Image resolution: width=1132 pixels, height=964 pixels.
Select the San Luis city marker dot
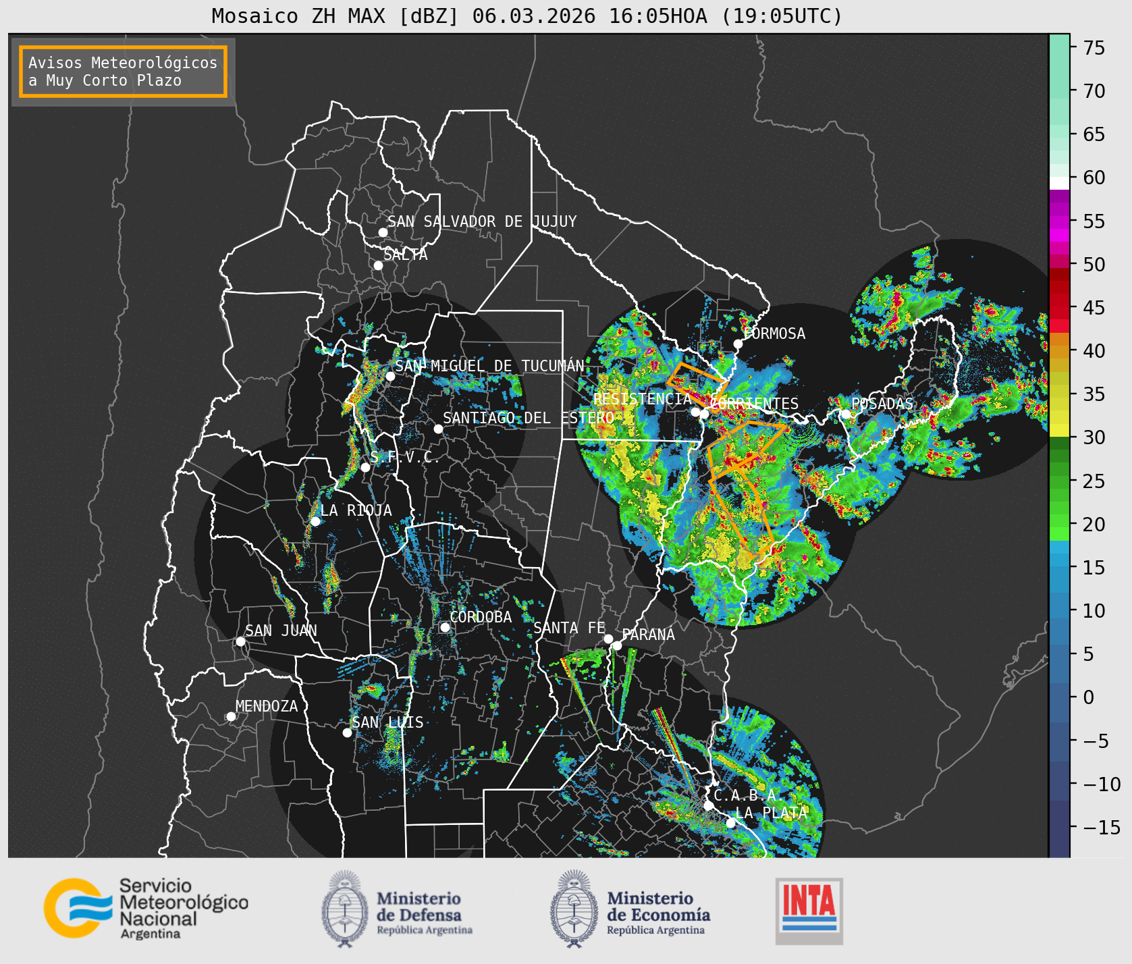point(347,732)
